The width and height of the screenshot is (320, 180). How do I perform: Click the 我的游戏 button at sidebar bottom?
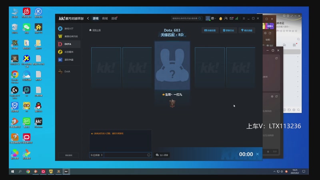click(68, 155)
